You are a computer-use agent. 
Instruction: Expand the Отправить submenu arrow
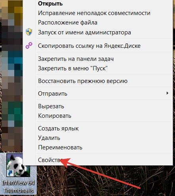167,93
